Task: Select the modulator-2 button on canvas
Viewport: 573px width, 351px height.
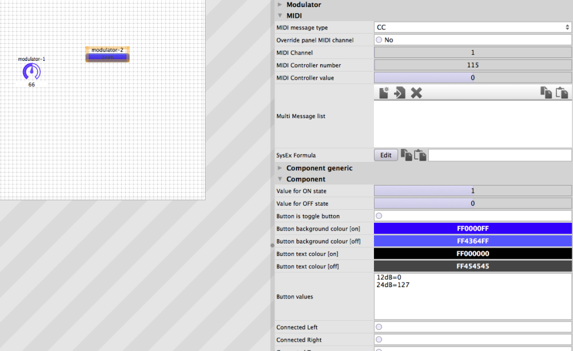Action: 108,57
